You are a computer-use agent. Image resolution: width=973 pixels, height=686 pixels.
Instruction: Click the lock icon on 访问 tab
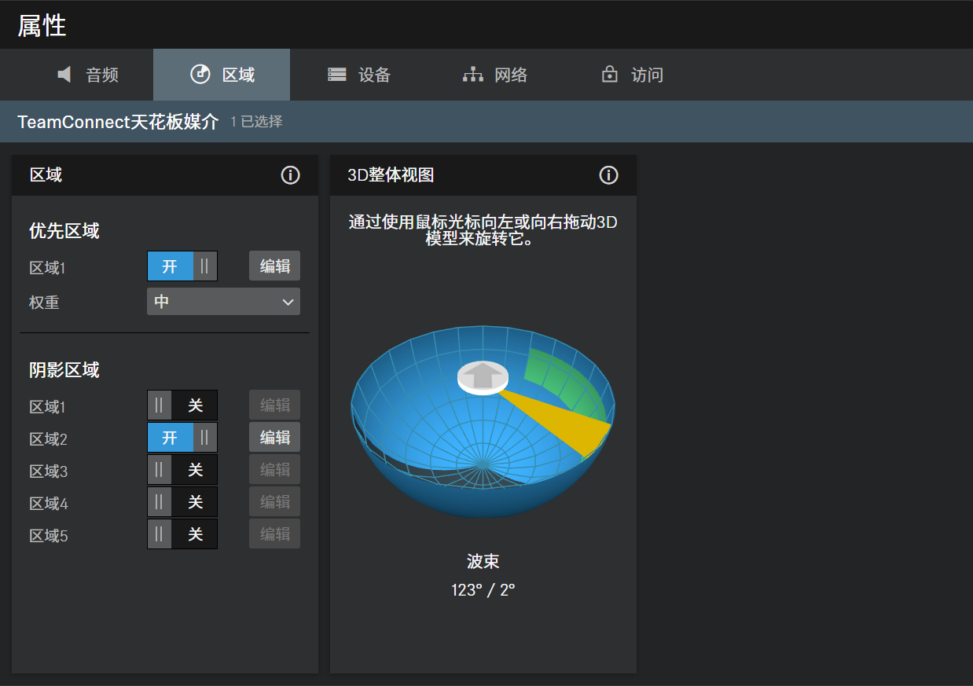click(x=609, y=75)
